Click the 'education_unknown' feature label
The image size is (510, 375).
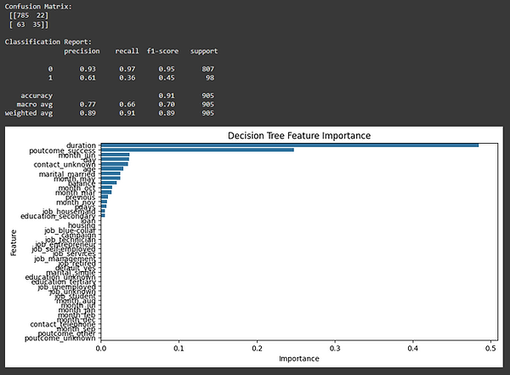(60, 277)
